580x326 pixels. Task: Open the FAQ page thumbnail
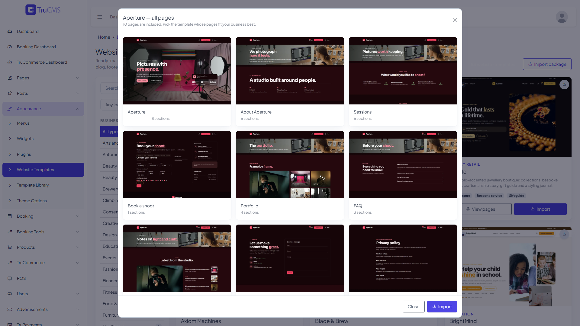[x=403, y=165]
